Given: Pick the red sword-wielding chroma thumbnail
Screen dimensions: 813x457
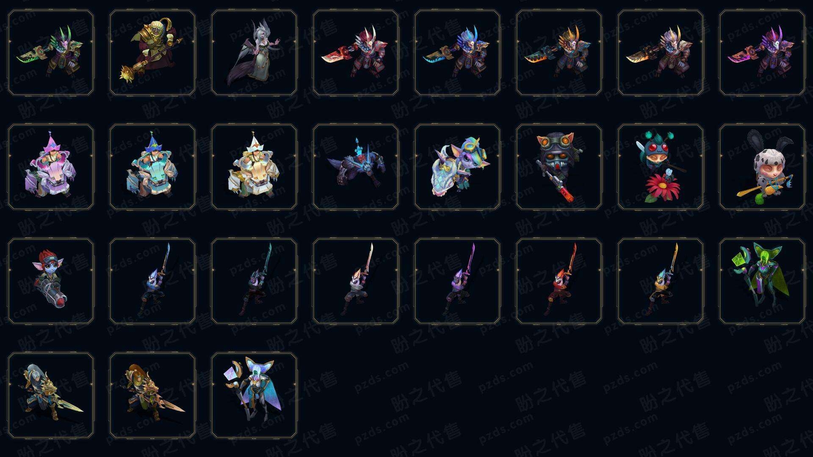Looking at the screenshot, I should click(x=559, y=281).
